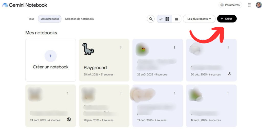Click the Gemini Notebook logo icon
This screenshot has width=262, height=131.
click(x=5, y=5)
